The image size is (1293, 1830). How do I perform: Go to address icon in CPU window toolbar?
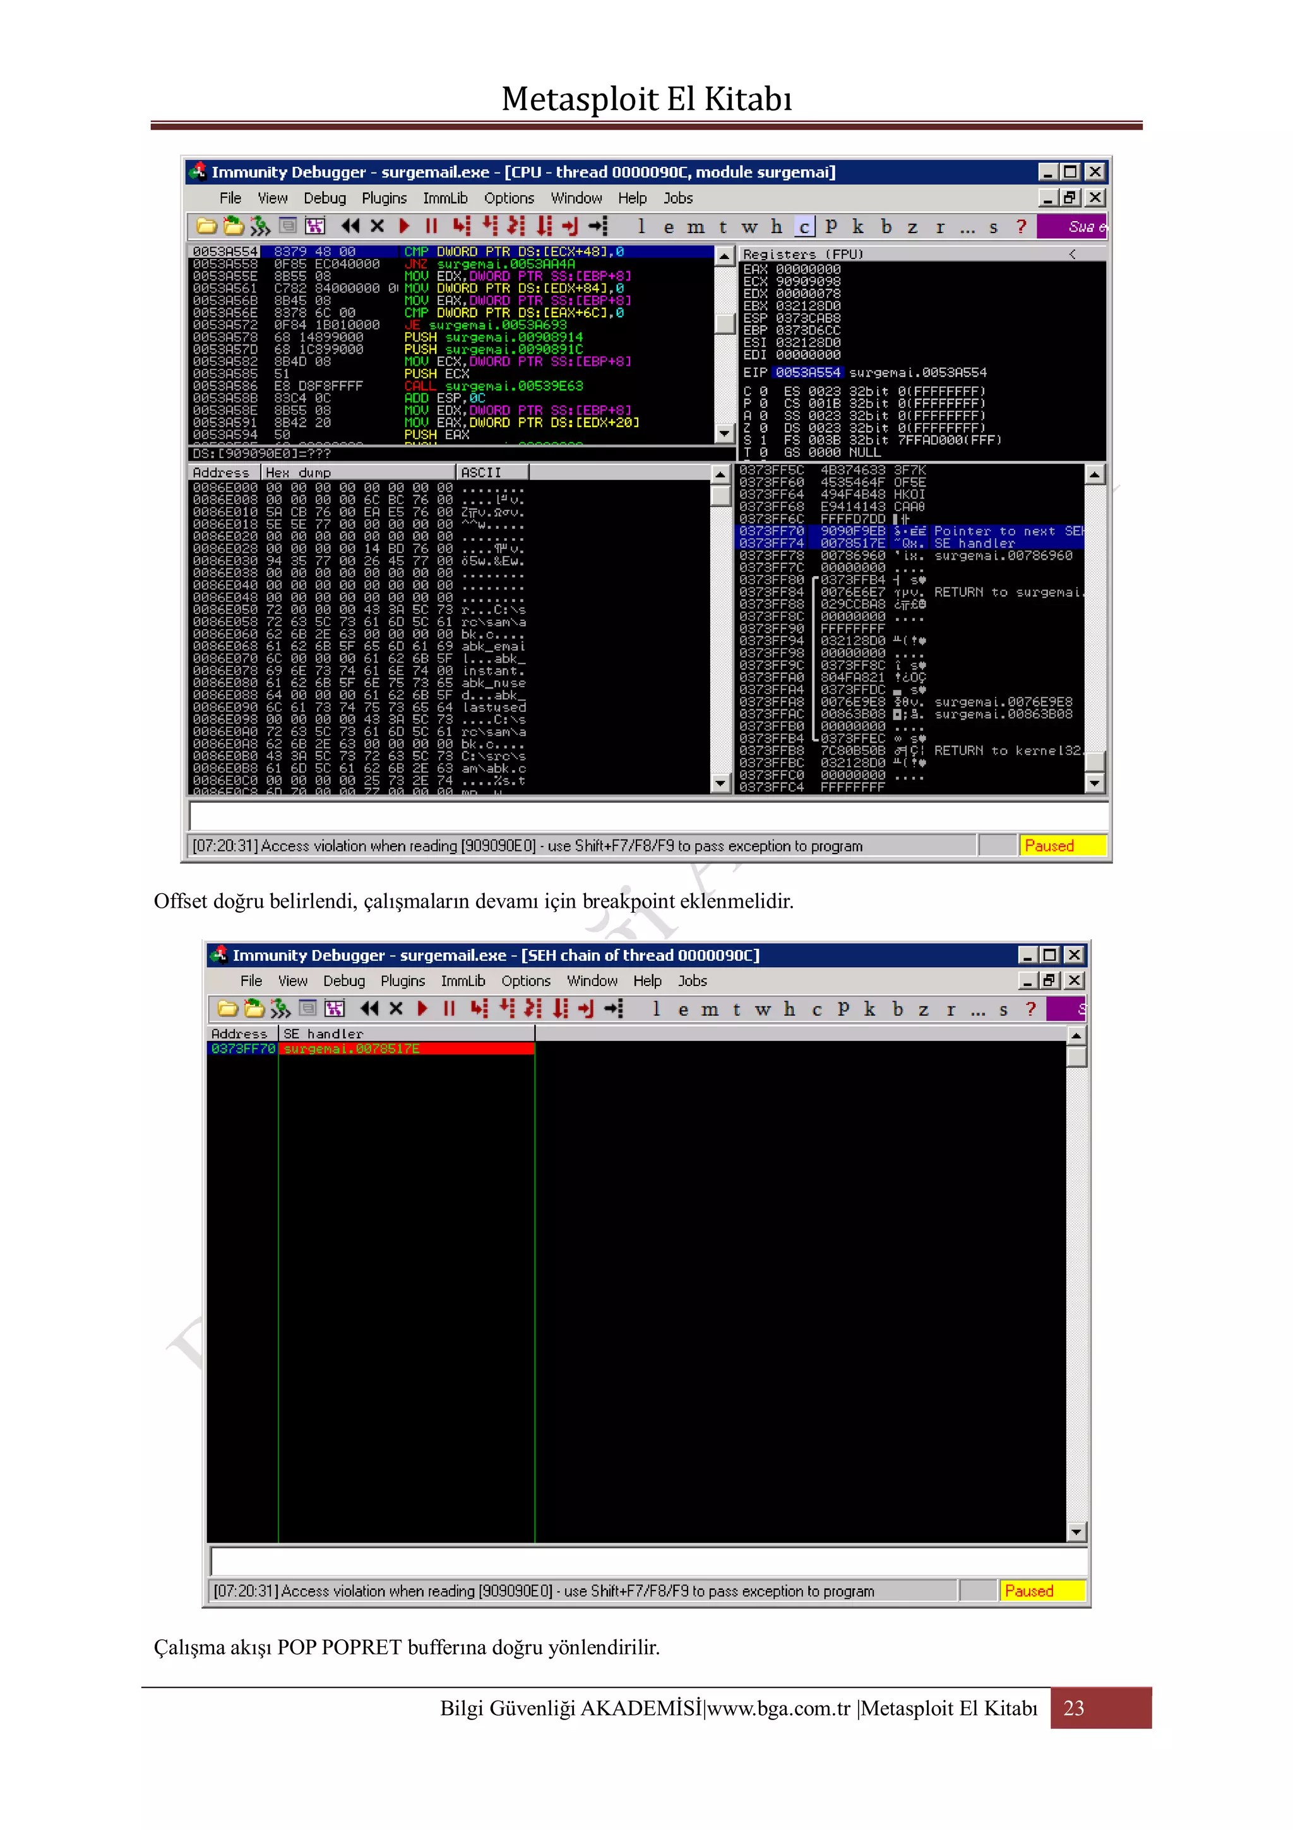click(599, 226)
